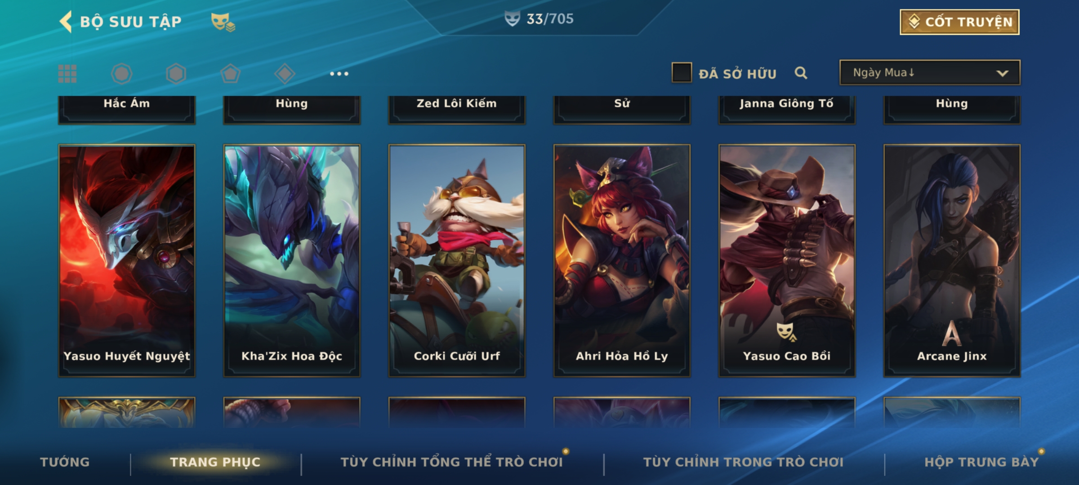The height and width of the screenshot is (485, 1079).
Task: Click the dropdown chevron arrow for sorting
Action: (x=1002, y=73)
